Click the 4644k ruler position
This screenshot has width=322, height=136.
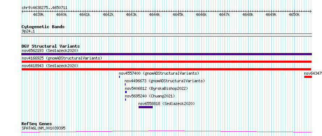pyautogui.click(x=154, y=15)
